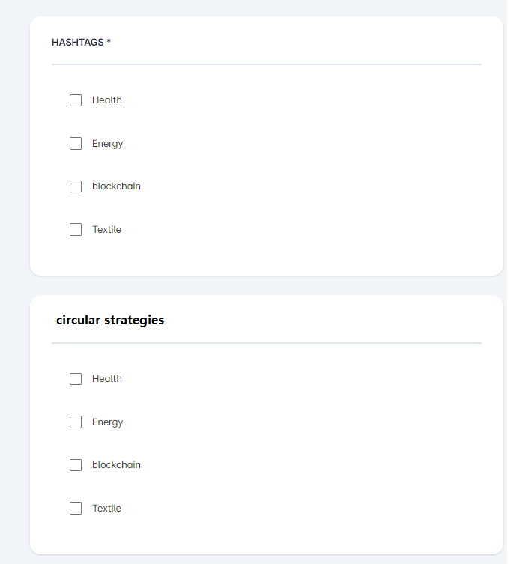Viewport: 510px width, 564px height.
Task: Click the Textile label text in HASHTAGS
Action: click(x=106, y=230)
